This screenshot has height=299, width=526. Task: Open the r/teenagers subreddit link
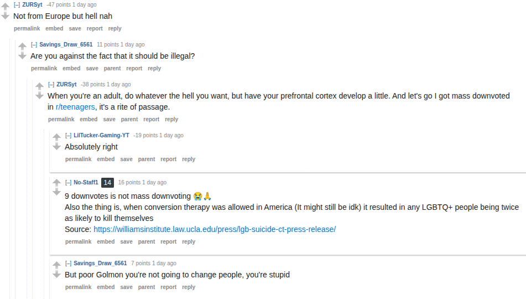coord(75,107)
